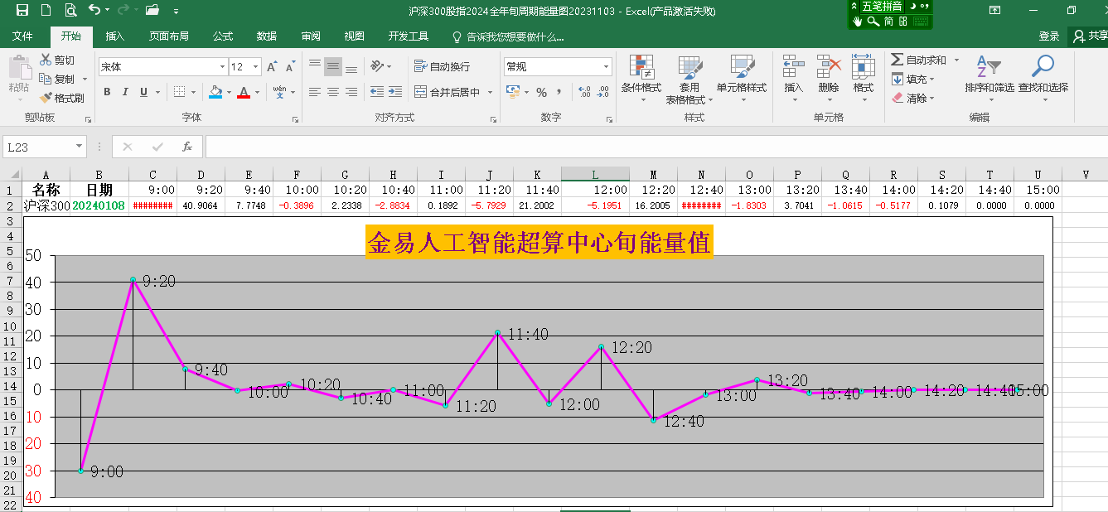Open the 文件 menu
Screen dimensions: 1108x512
click(x=22, y=36)
